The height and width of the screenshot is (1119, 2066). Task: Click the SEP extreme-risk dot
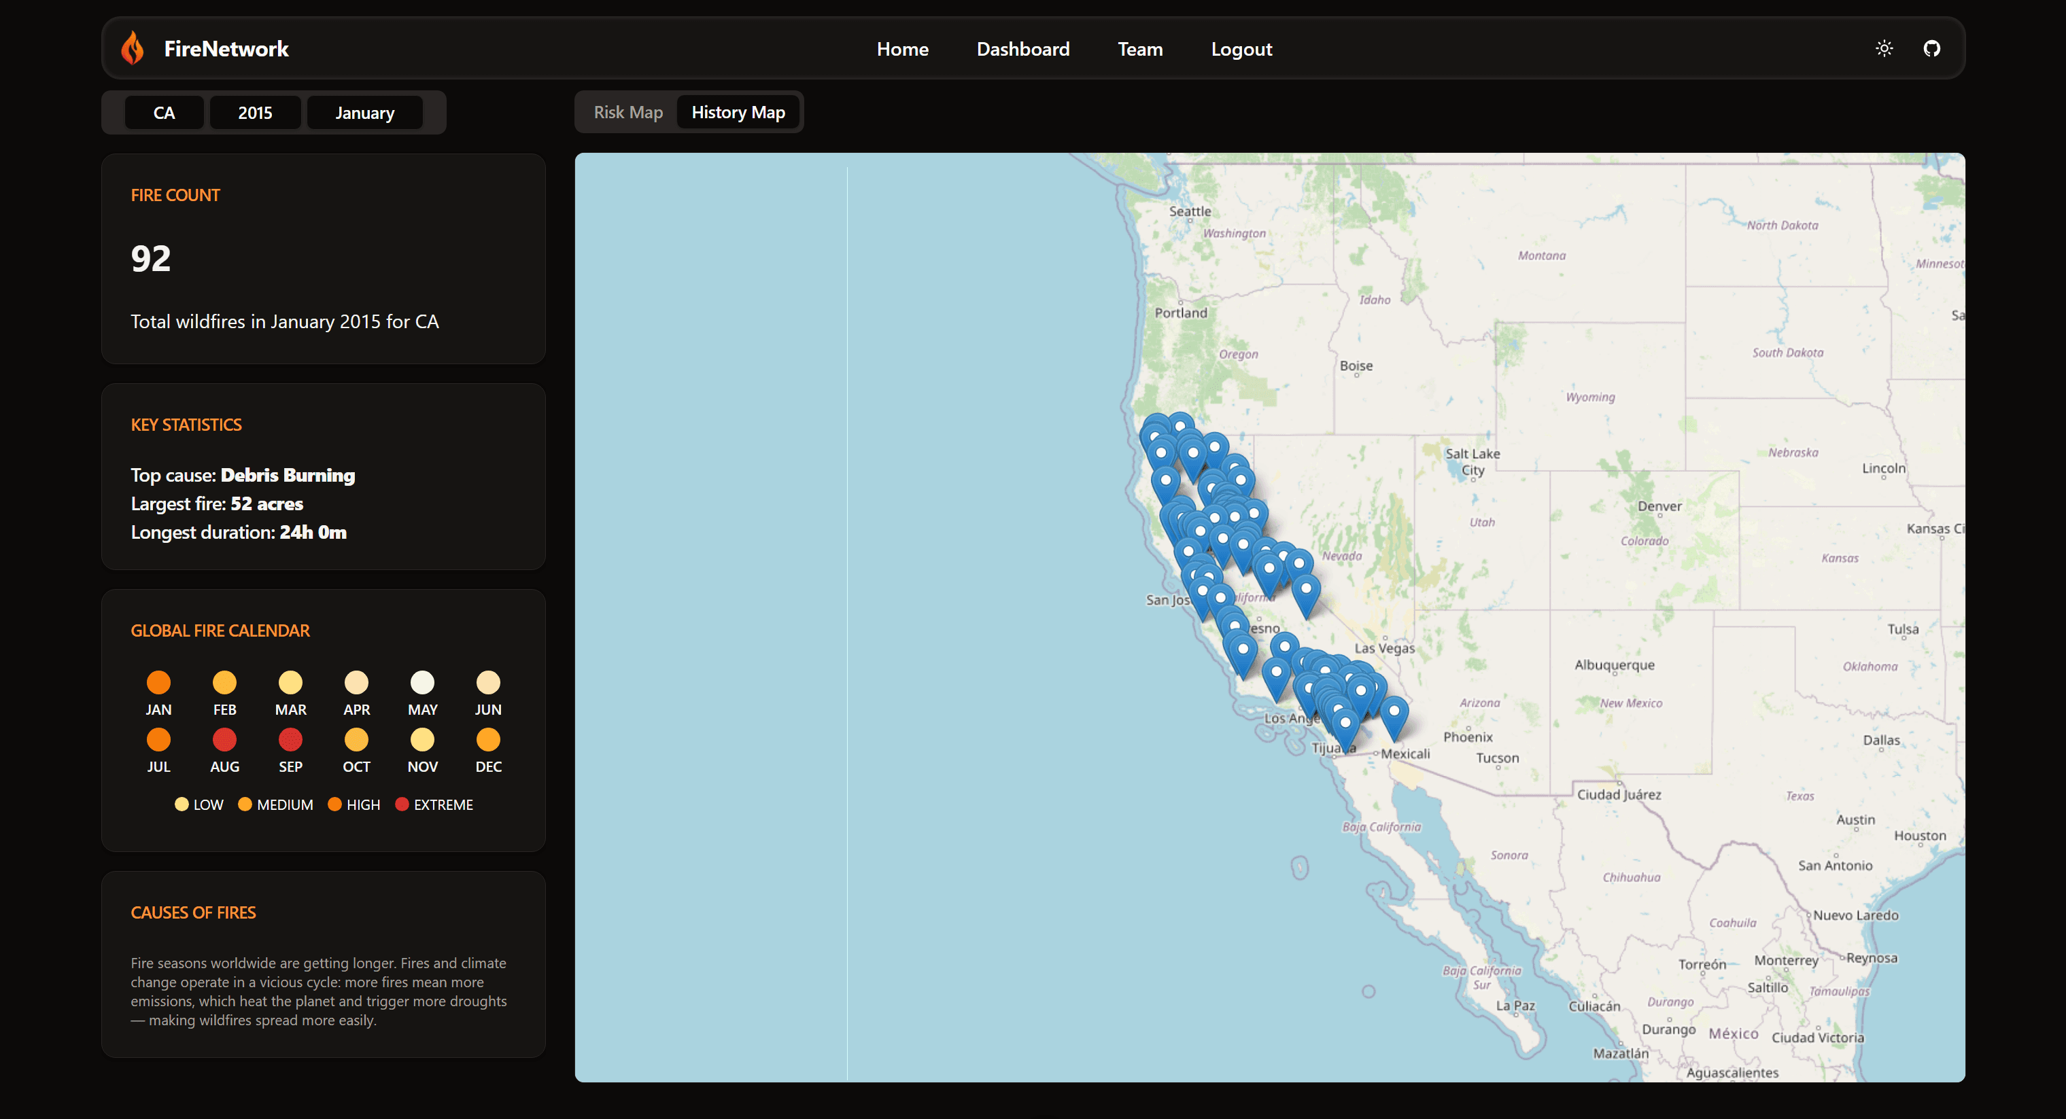[290, 739]
